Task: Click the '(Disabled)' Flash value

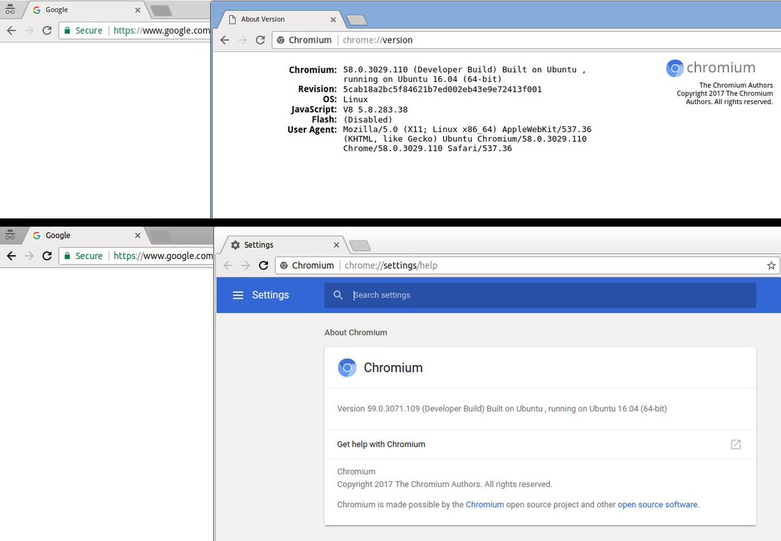Action: 368,119
